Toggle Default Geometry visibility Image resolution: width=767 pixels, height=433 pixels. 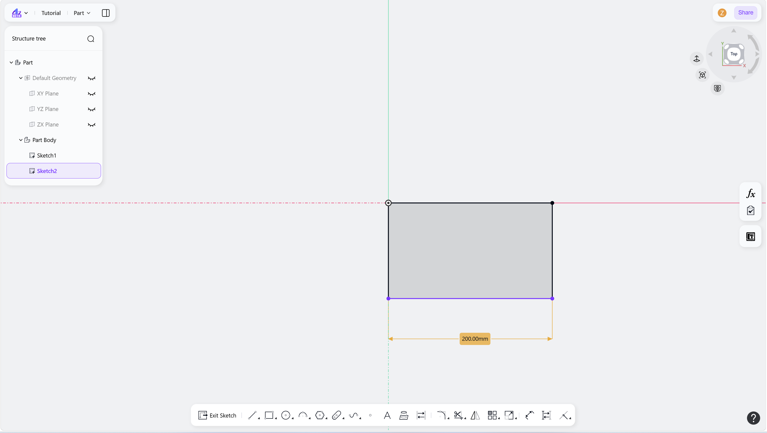click(91, 78)
